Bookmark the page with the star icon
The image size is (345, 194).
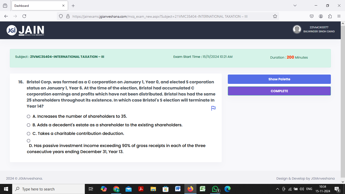pyautogui.click(x=275, y=16)
